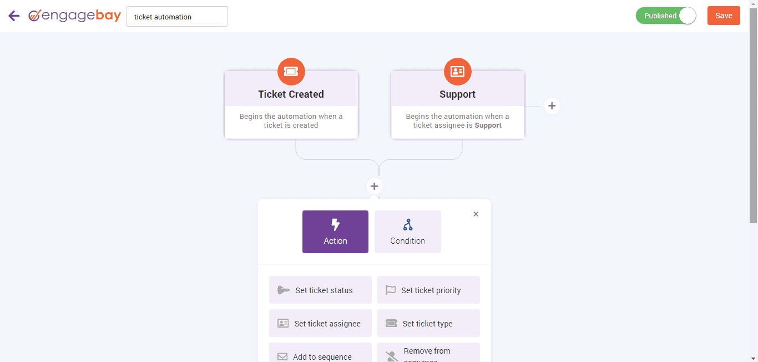Select the Ticket Created trigger card
Image resolution: width=758 pixels, height=362 pixels.
click(x=291, y=105)
